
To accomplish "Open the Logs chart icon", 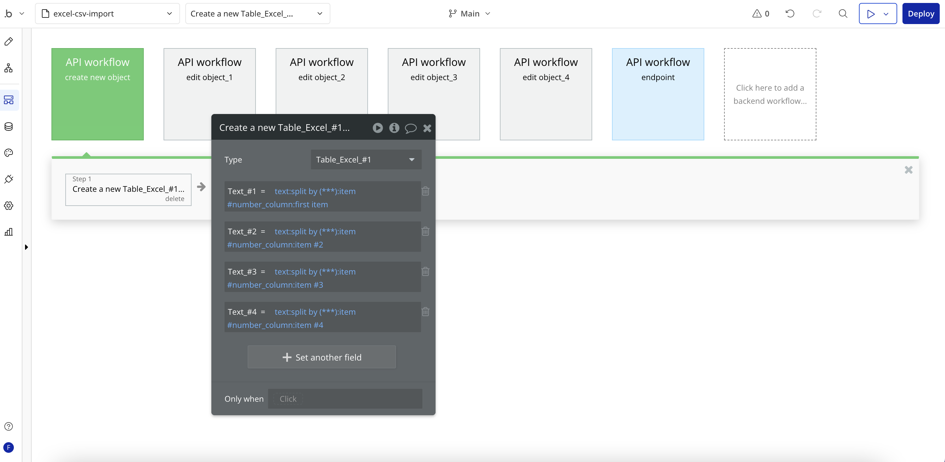I will [x=9, y=232].
